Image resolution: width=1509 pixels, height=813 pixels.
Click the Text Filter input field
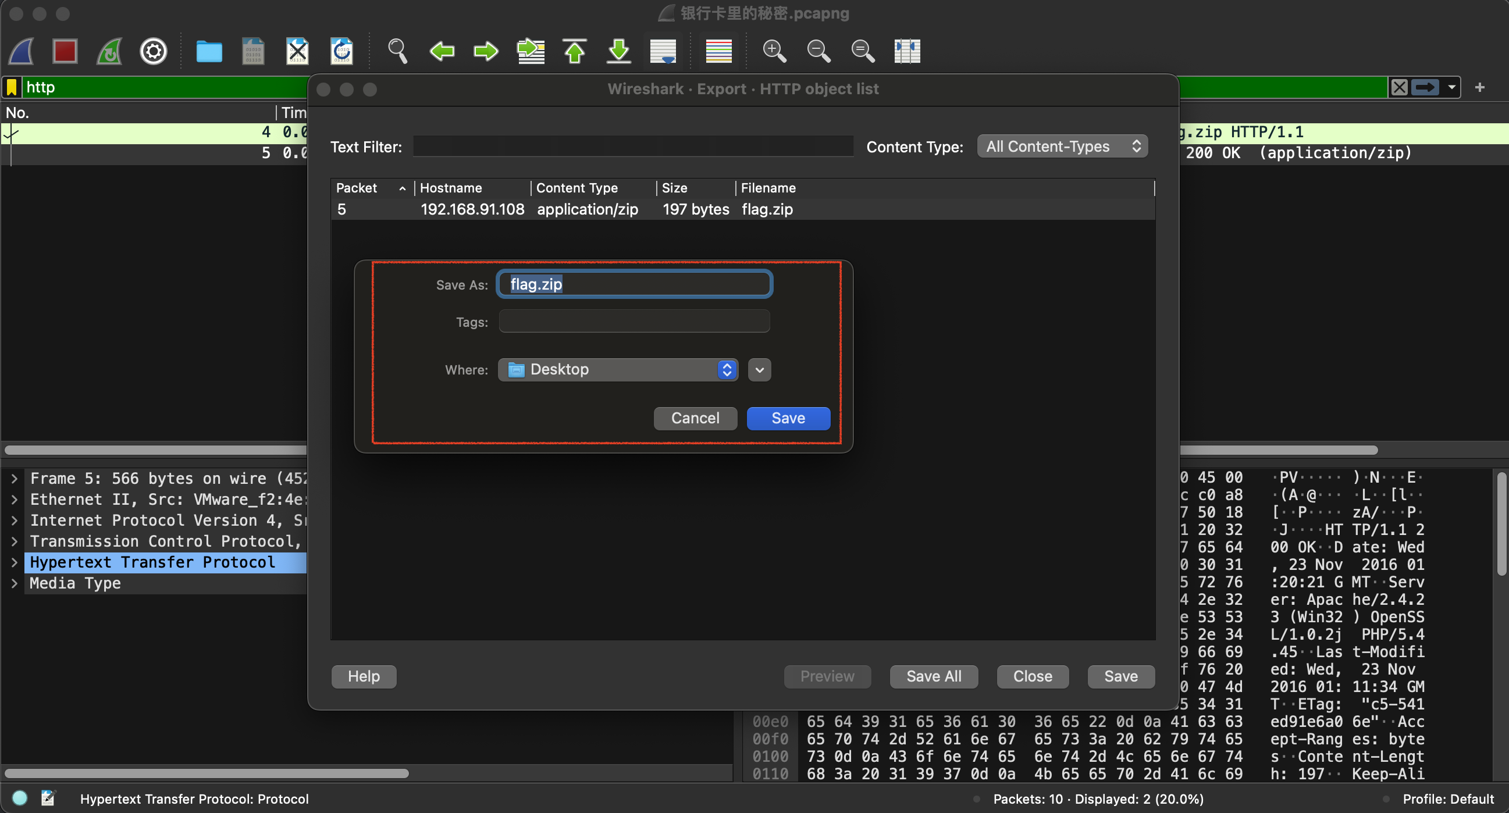pyautogui.click(x=634, y=147)
